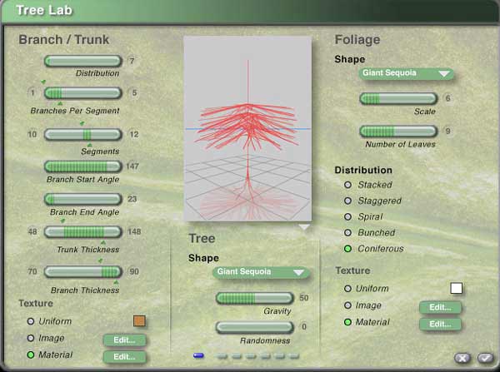
Task: Click the Scale value 6
Action: [x=447, y=98]
